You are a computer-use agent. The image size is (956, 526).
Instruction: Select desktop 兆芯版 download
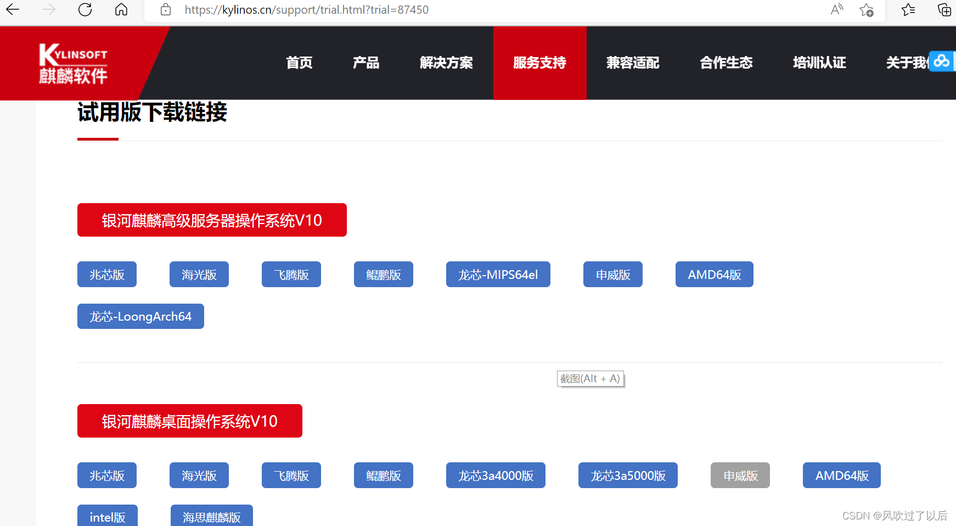[x=107, y=475]
